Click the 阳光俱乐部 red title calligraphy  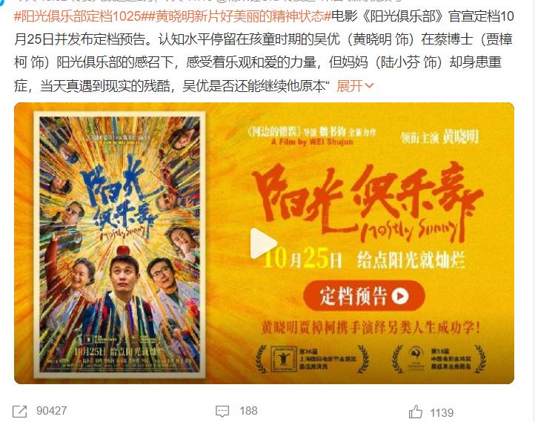click(x=366, y=202)
